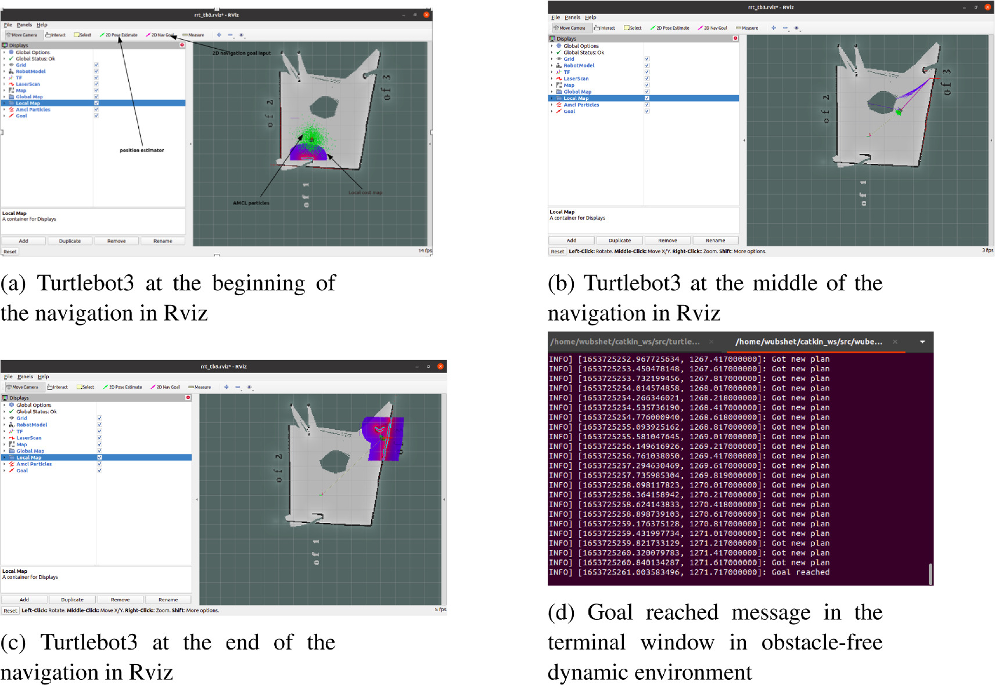Viewport: 995px width, 685px height.
Task: Click the plus move icon in the RViz toolbar
Action: click(220, 34)
